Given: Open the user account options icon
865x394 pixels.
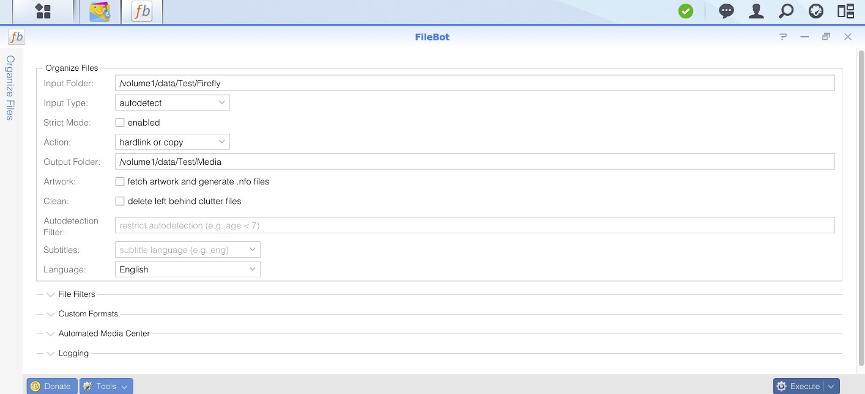Looking at the screenshot, I should (x=756, y=12).
